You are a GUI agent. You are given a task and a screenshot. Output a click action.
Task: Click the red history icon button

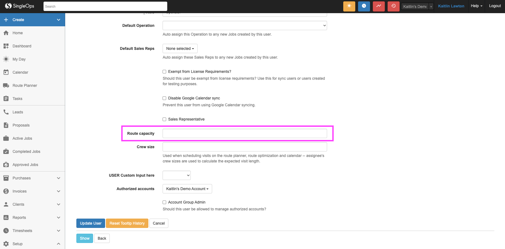[x=393, y=6]
